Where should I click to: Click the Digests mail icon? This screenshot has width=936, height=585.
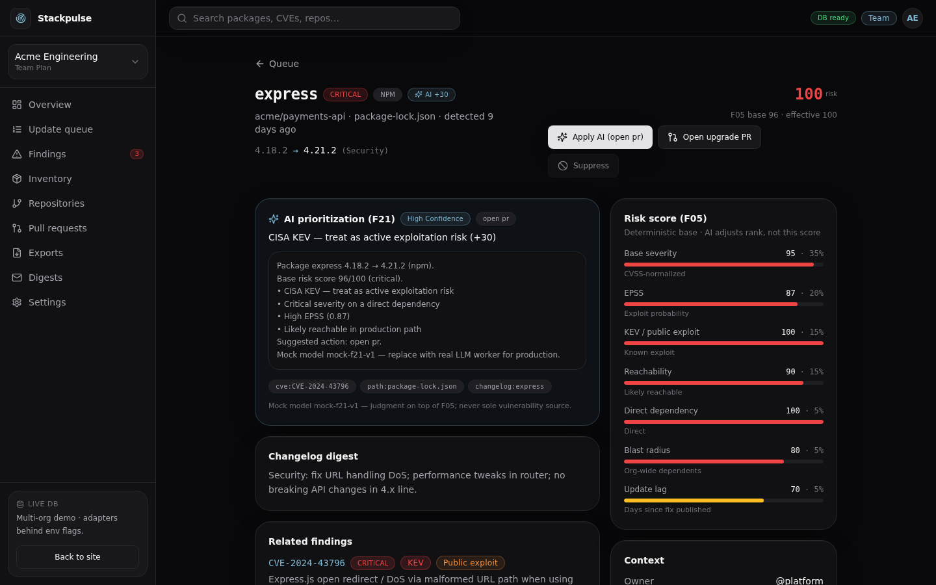click(17, 278)
